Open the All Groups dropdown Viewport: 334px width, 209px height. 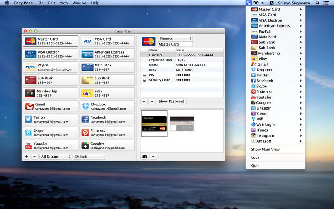56,157
